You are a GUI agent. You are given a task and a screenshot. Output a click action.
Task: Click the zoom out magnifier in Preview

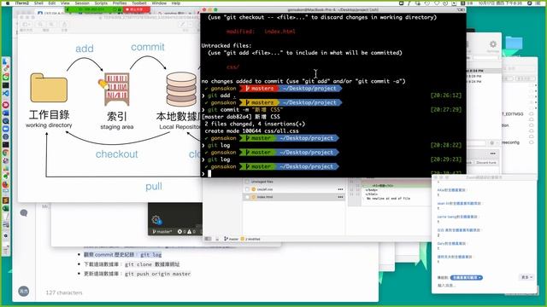(41, 25)
